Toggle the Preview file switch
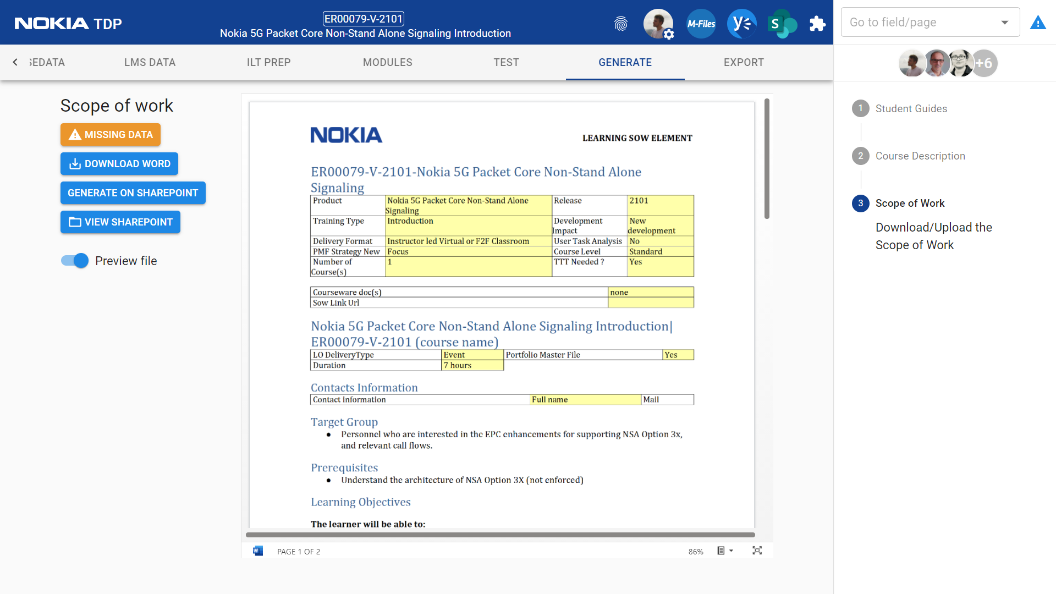This screenshot has width=1056, height=594. click(75, 261)
